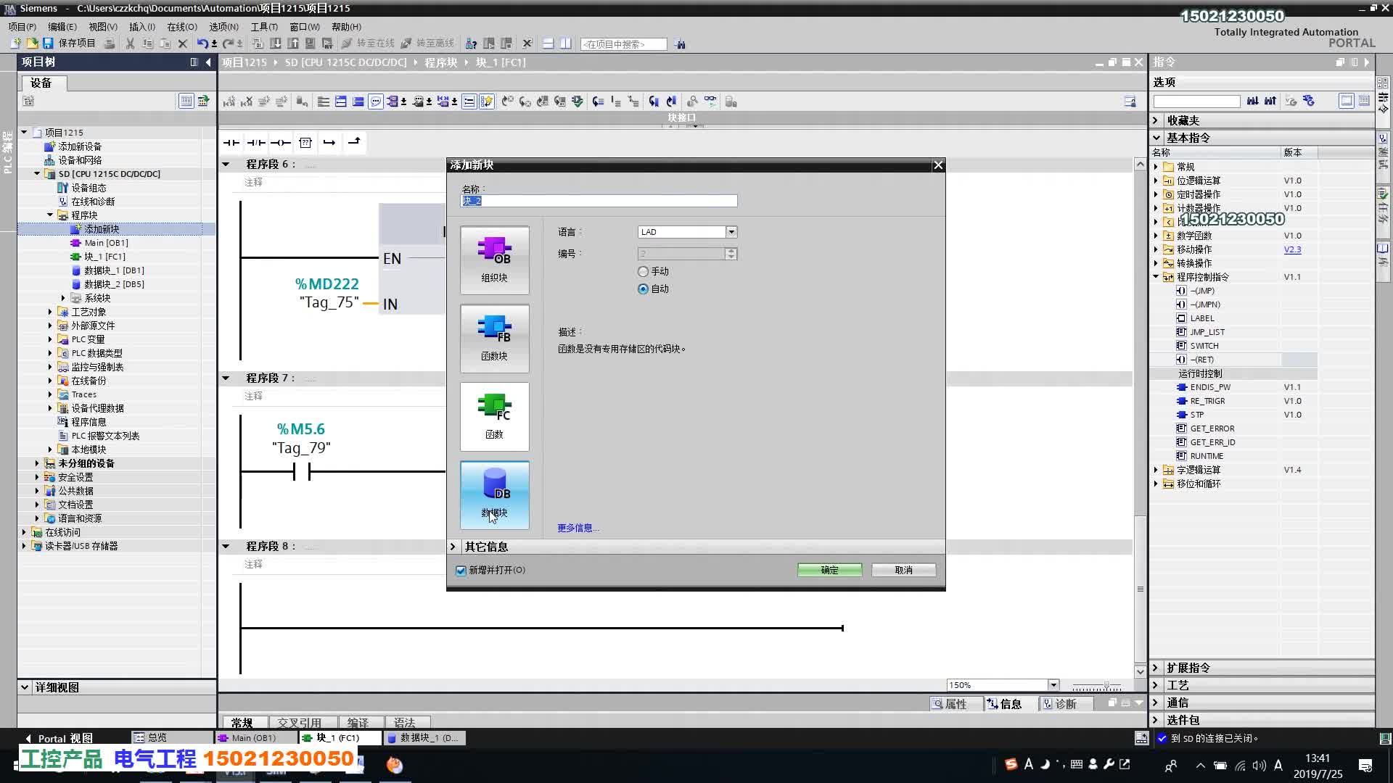Image resolution: width=1393 pixels, height=783 pixels.
Task: Click the save project toolbar icon
Action: (48, 43)
